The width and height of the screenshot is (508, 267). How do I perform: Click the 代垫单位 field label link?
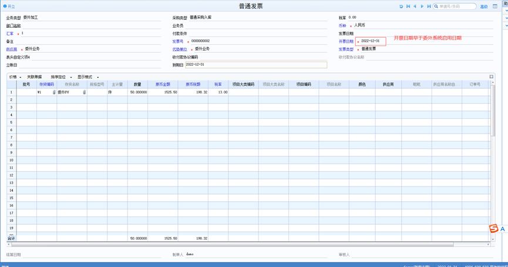[x=180, y=49]
